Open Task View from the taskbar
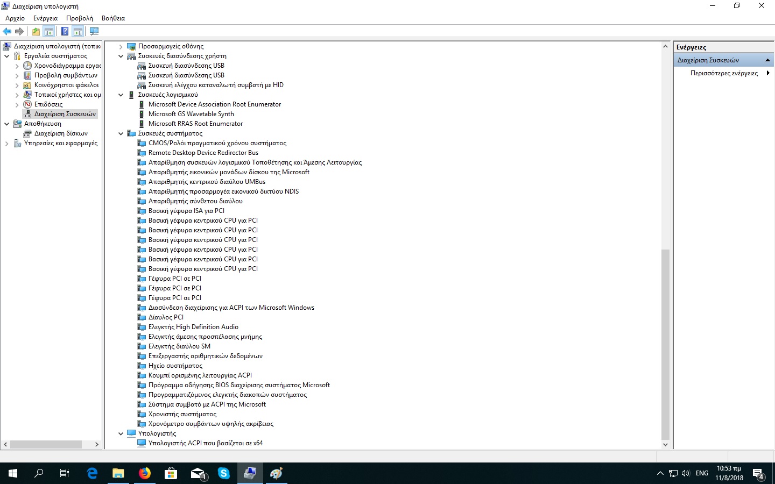The height and width of the screenshot is (484, 775). click(65, 473)
